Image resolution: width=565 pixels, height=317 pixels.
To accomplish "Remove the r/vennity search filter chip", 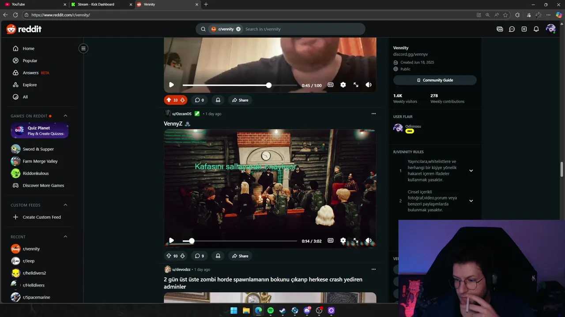I will pos(238,29).
